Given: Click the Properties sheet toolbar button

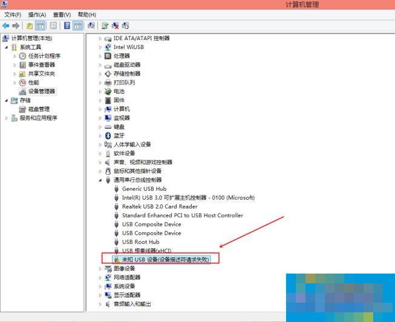Looking at the screenshot, I should click(x=53, y=25).
